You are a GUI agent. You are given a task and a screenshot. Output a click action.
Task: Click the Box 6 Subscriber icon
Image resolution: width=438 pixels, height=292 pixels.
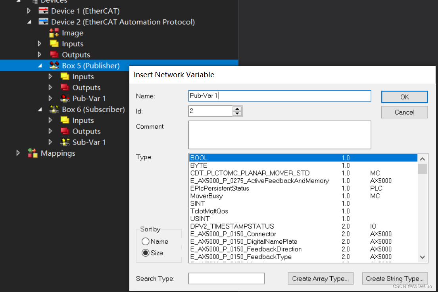tap(54, 109)
